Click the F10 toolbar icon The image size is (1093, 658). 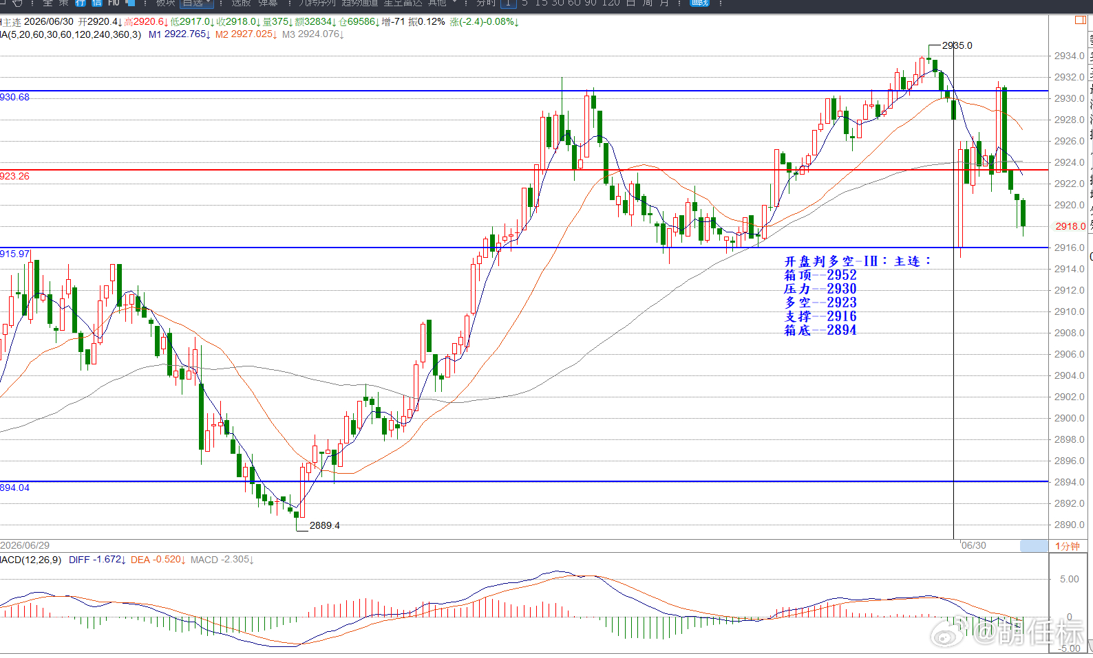[114, 3]
